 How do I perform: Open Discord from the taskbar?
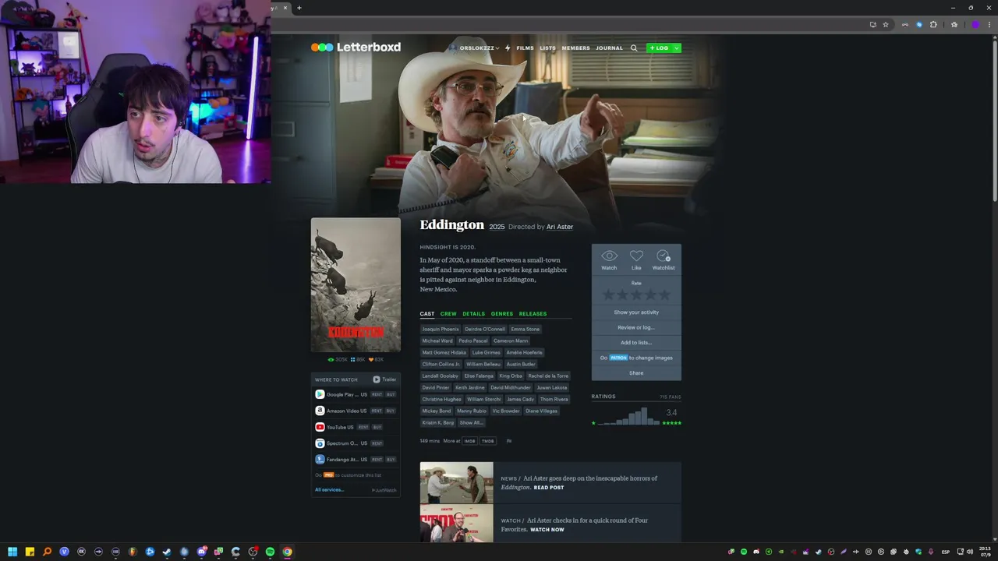pos(201,552)
